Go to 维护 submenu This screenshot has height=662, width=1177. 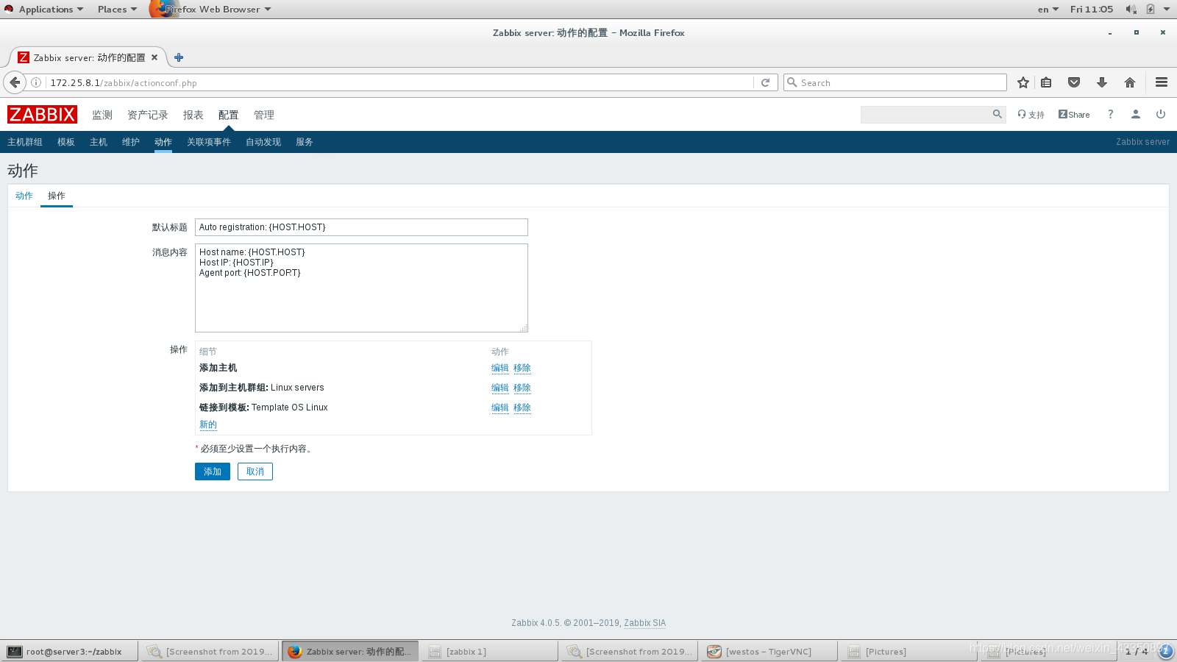(131, 142)
